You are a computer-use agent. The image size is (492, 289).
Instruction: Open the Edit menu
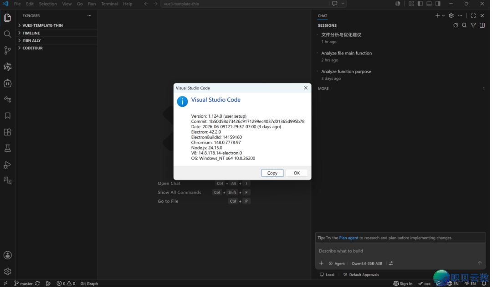[x=30, y=4]
